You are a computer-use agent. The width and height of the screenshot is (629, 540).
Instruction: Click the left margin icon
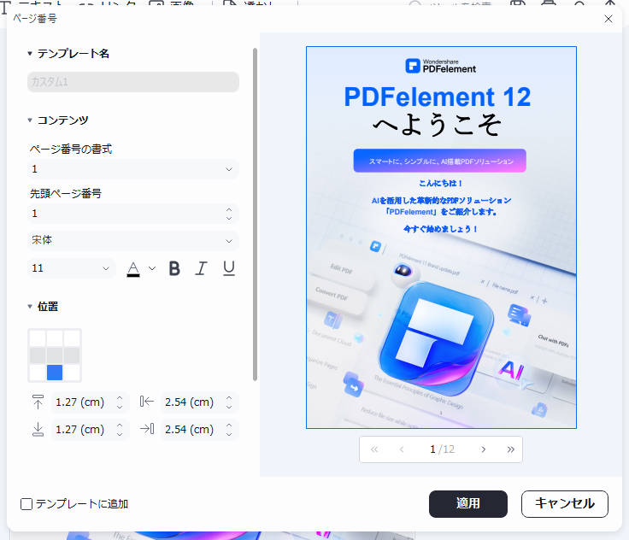click(147, 402)
